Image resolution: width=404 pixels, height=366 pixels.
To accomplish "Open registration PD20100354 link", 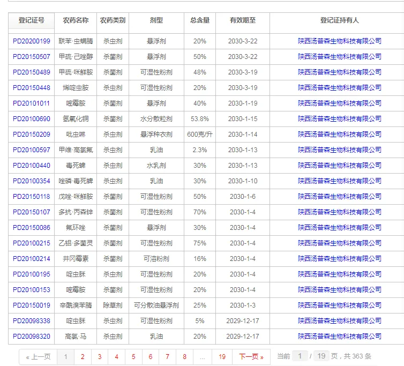I will 32,181.
